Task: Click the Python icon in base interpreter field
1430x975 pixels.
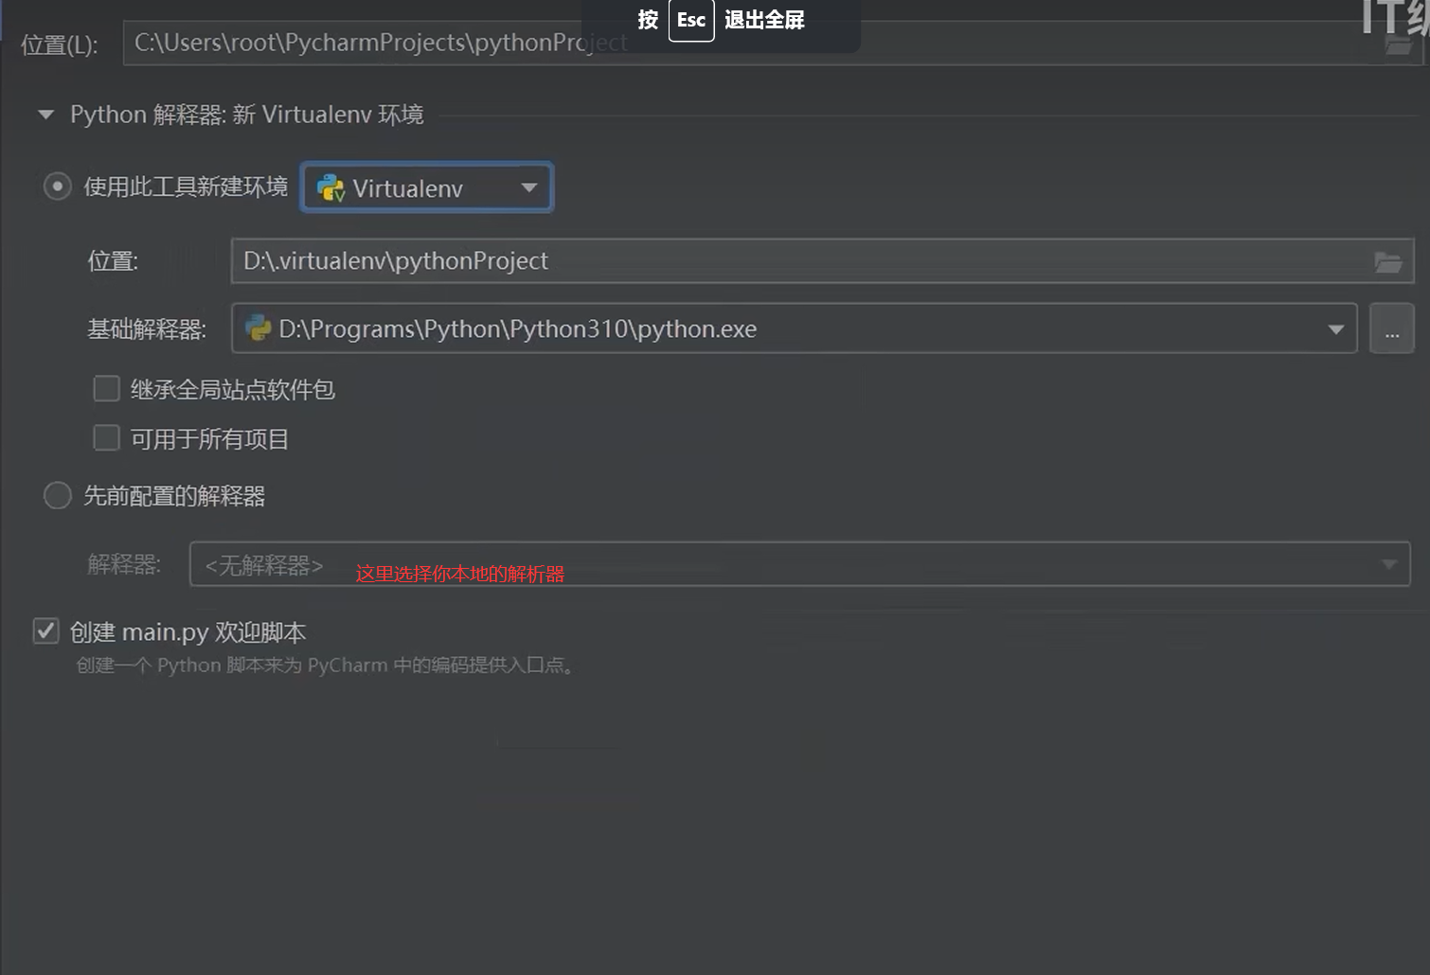Action: [258, 328]
